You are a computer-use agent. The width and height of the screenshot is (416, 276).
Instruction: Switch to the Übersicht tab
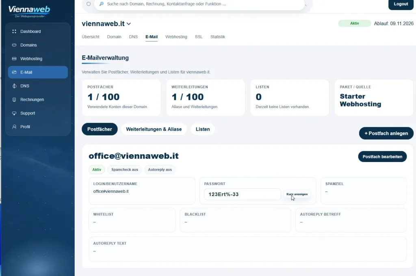(91, 37)
